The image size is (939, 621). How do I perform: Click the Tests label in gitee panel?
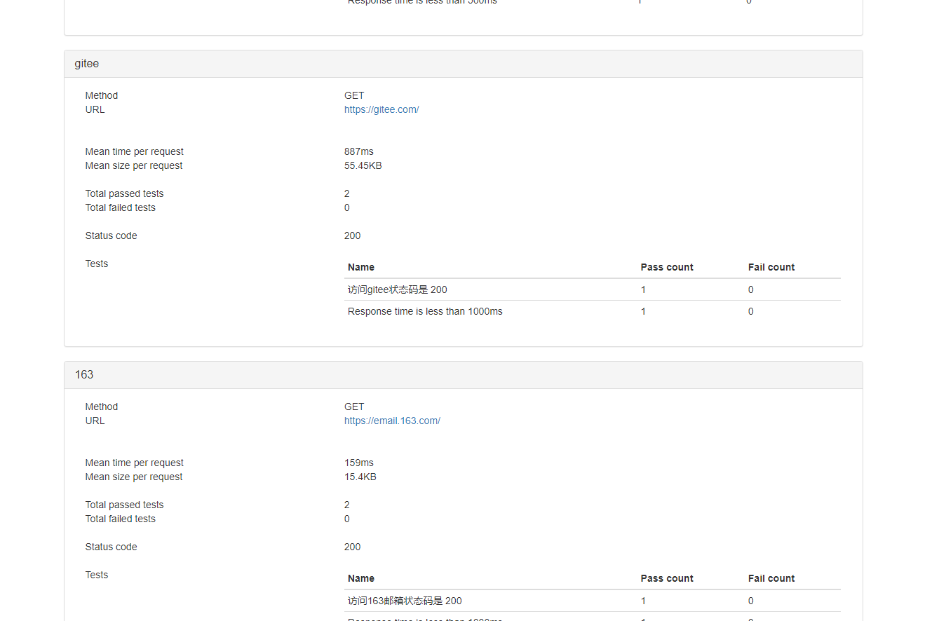pyautogui.click(x=97, y=264)
